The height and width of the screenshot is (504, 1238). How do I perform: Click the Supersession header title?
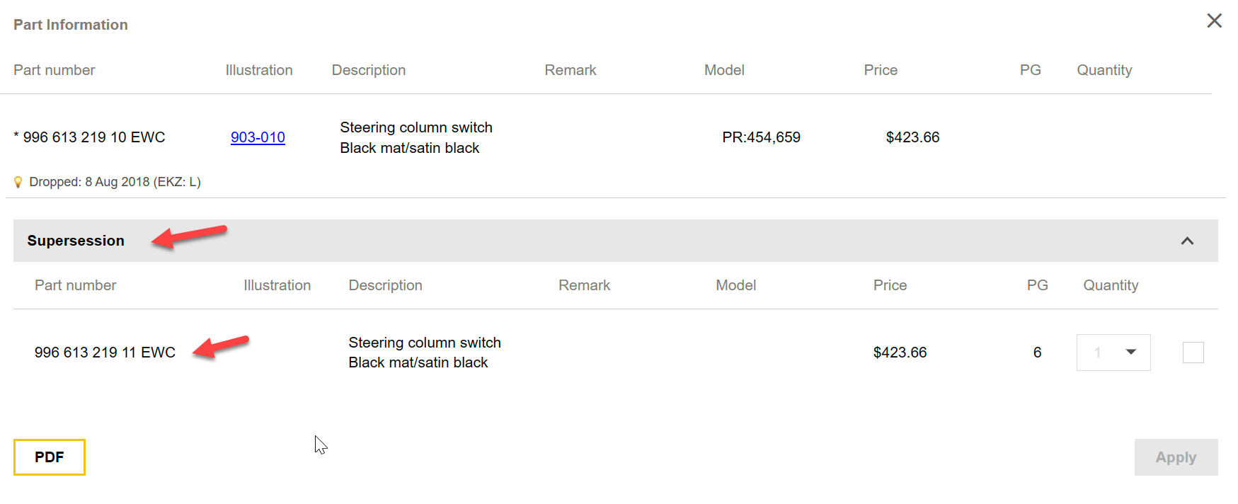click(x=76, y=241)
